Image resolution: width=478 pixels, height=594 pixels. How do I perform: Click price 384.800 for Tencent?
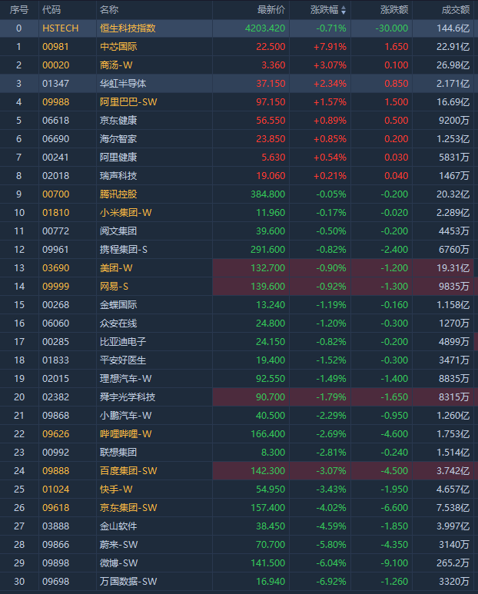[267, 194]
